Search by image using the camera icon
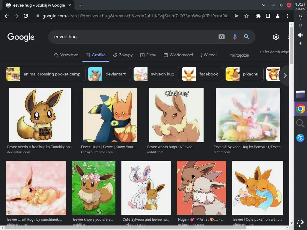Screen dimensions: 307x230 coord(222,37)
